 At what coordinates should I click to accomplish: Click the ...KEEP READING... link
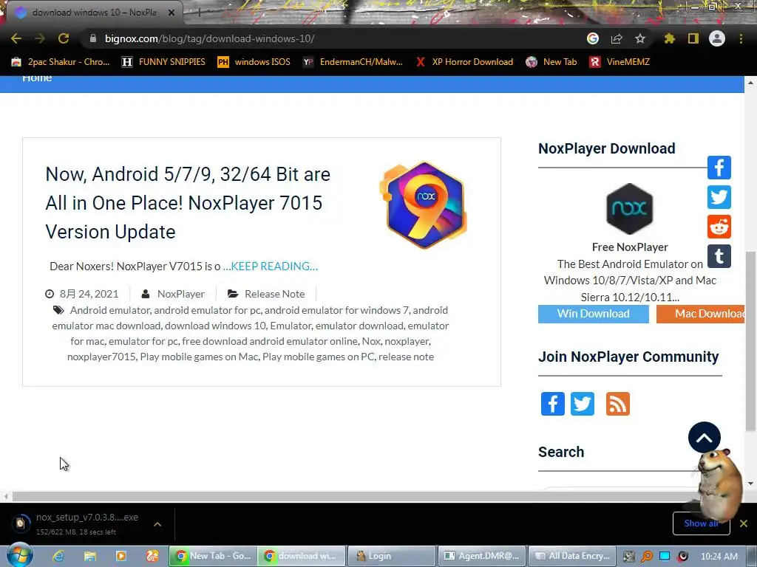coord(270,266)
